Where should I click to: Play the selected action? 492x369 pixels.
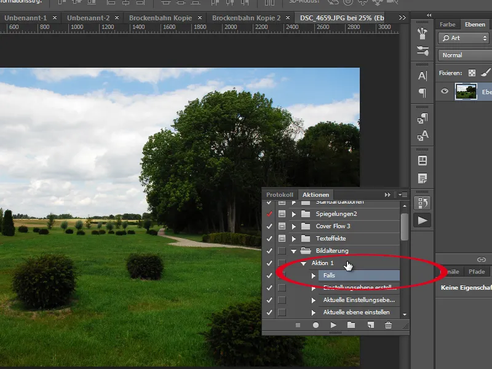(x=333, y=325)
